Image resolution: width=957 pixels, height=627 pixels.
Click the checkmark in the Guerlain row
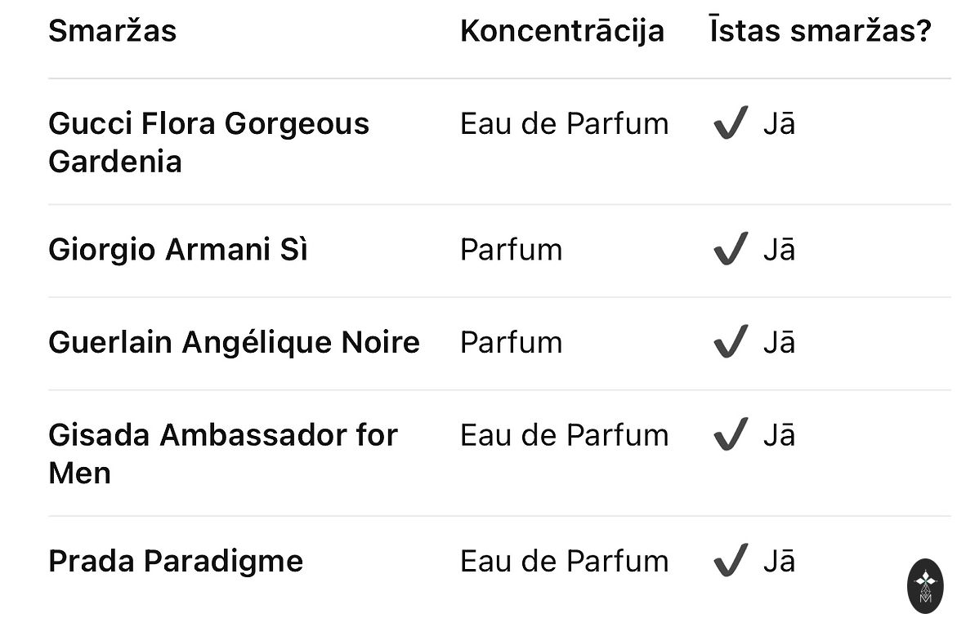click(730, 342)
